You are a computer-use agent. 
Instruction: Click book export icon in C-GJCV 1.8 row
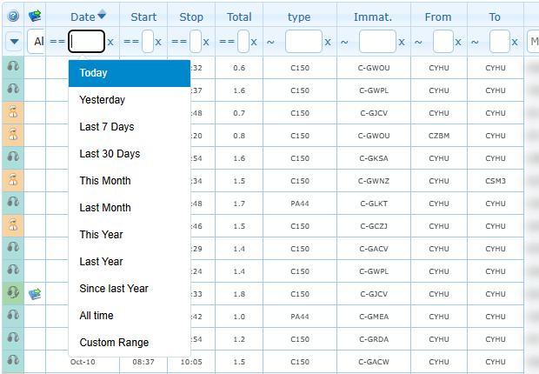point(35,294)
